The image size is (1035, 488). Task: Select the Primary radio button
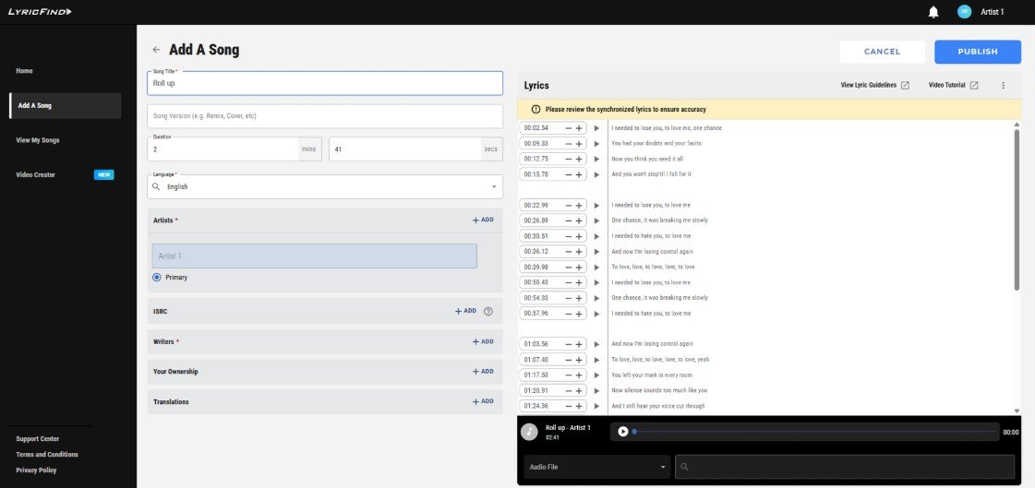(157, 278)
